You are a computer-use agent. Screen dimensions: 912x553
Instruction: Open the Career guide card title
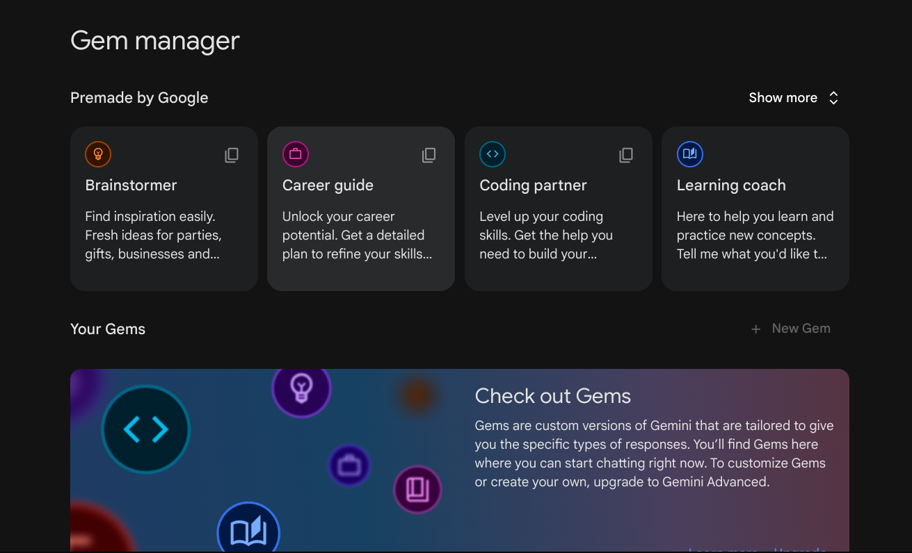pos(328,185)
